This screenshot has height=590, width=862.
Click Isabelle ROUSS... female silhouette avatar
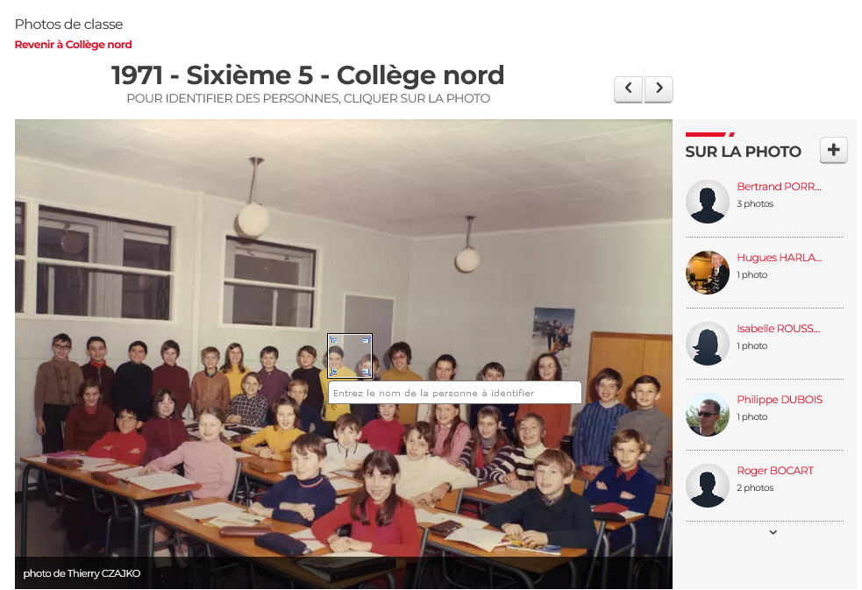(708, 344)
